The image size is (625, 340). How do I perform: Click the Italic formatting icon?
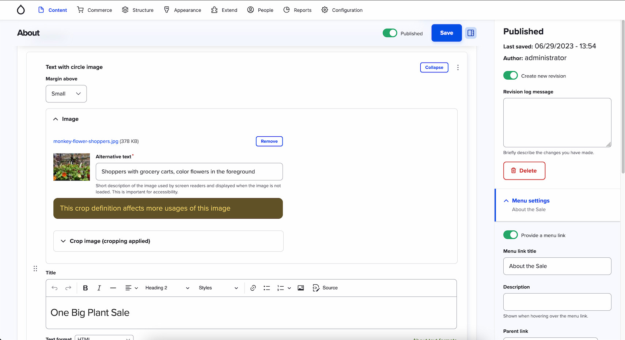click(99, 288)
